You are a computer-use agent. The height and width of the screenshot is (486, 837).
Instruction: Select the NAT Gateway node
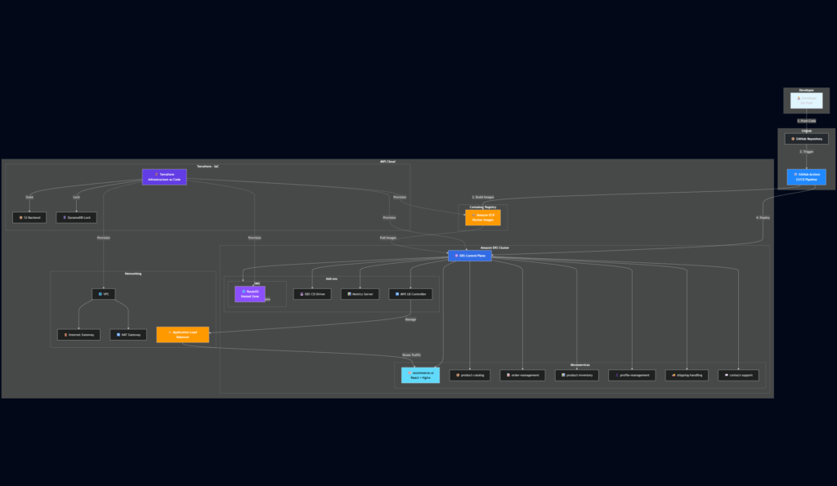pyautogui.click(x=128, y=335)
